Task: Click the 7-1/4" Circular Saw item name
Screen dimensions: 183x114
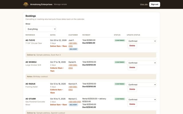Action: click(34, 43)
